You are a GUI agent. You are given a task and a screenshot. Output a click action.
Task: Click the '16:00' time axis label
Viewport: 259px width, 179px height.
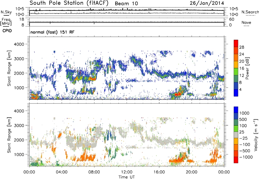[x=159, y=172]
